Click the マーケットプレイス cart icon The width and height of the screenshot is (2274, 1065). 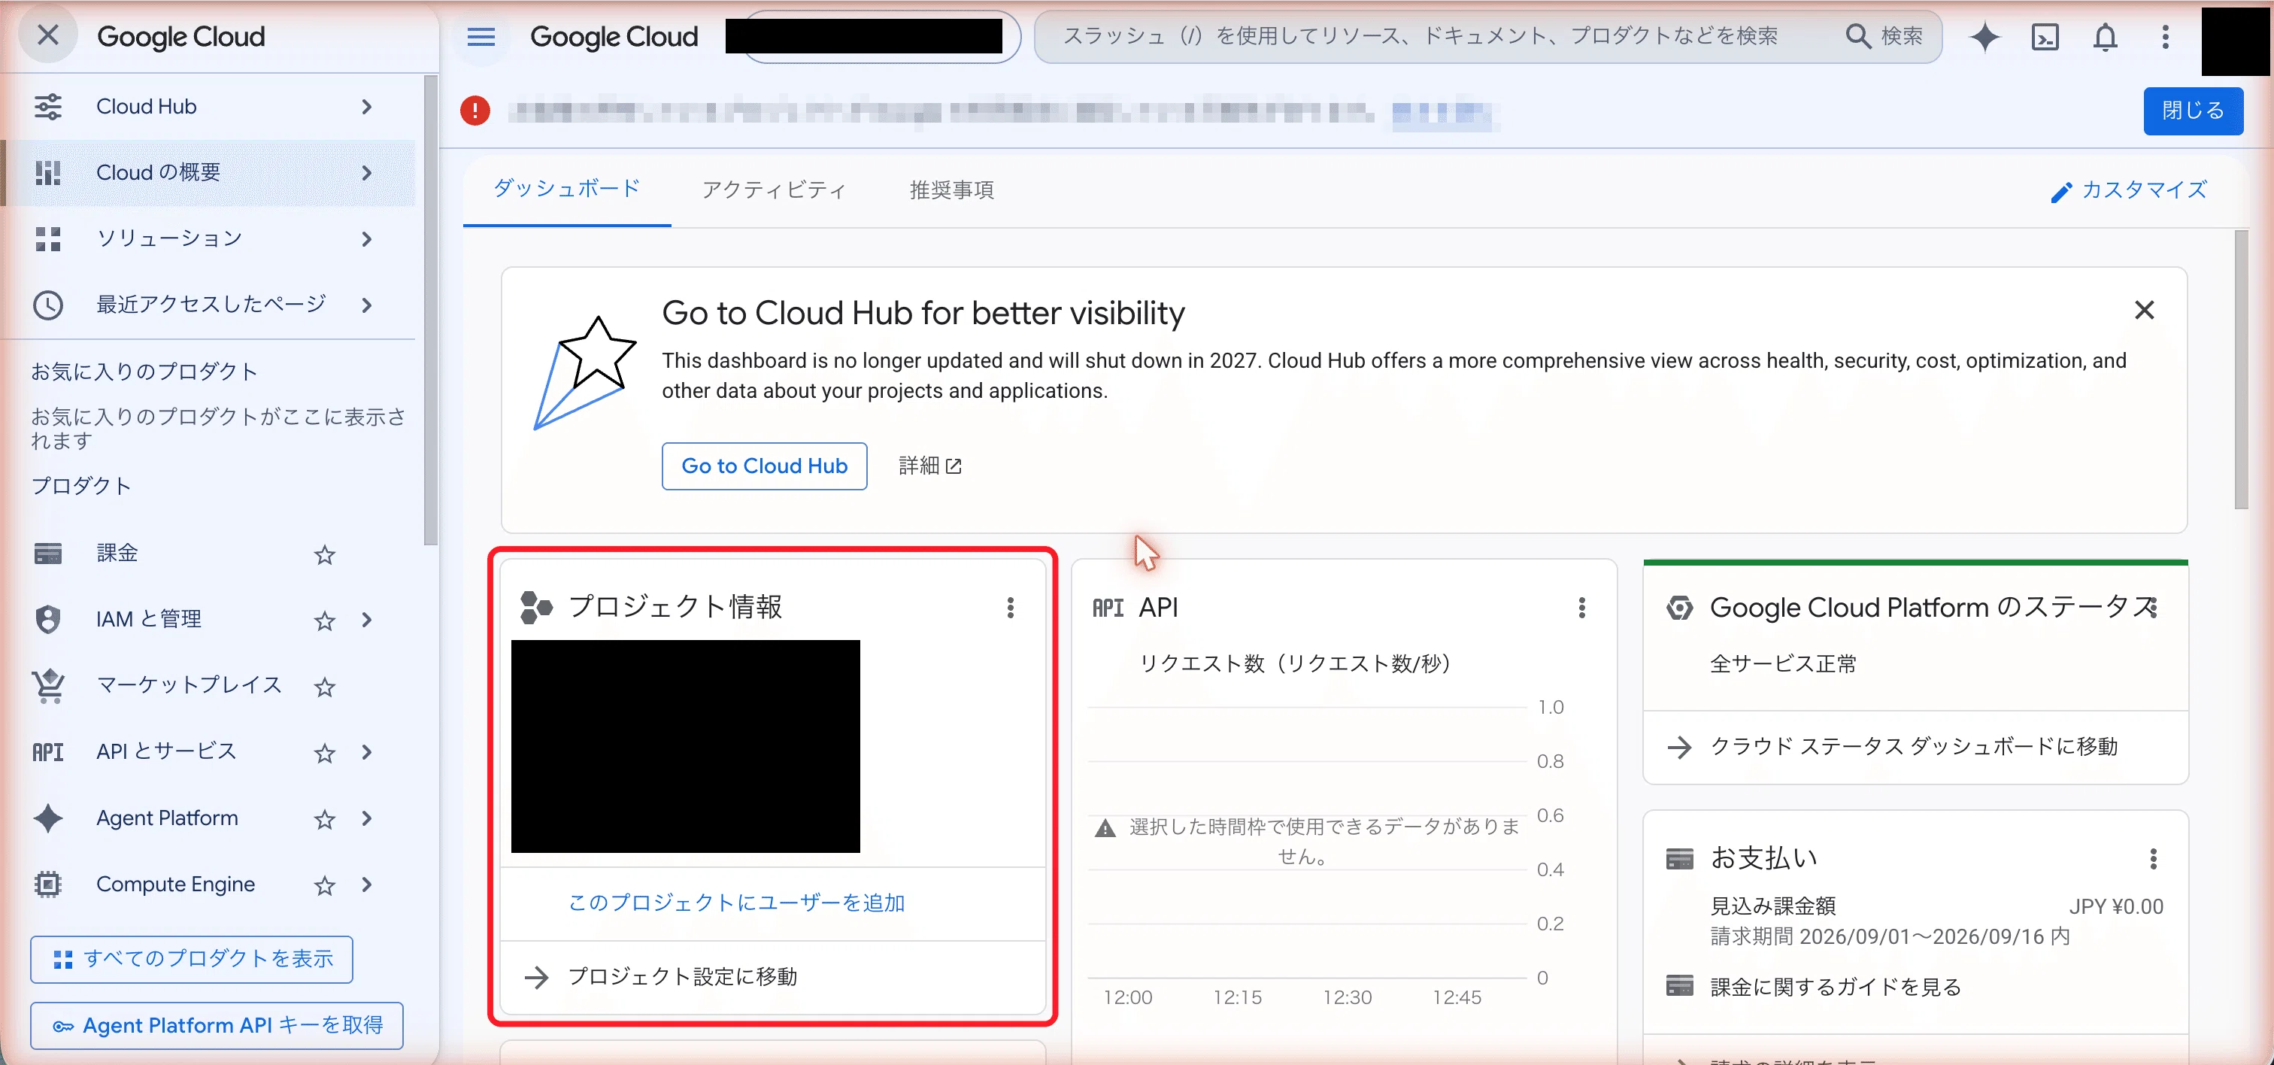(x=47, y=685)
